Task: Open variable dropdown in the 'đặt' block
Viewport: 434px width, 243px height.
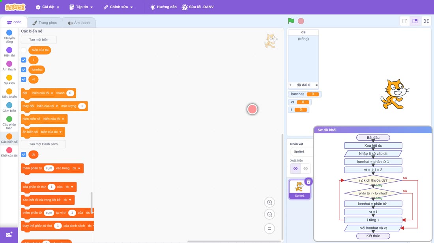Action: tap(42, 93)
